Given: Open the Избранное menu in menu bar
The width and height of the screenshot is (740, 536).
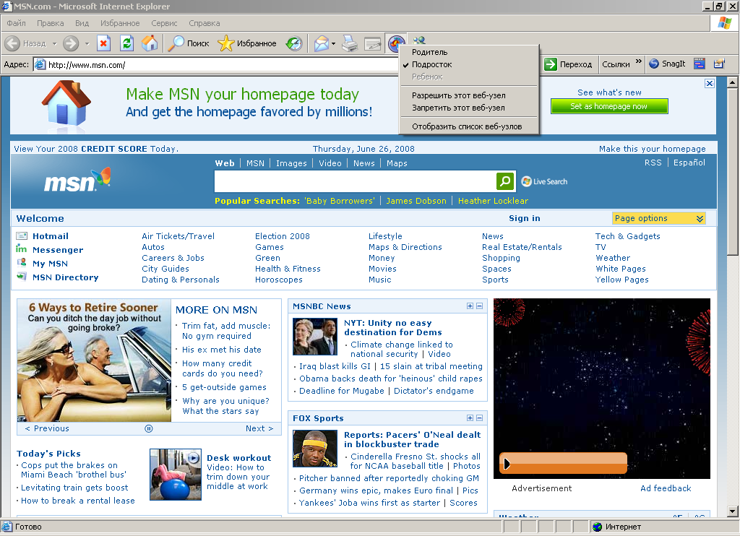Looking at the screenshot, I should pyautogui.click(x=120, y=23).
